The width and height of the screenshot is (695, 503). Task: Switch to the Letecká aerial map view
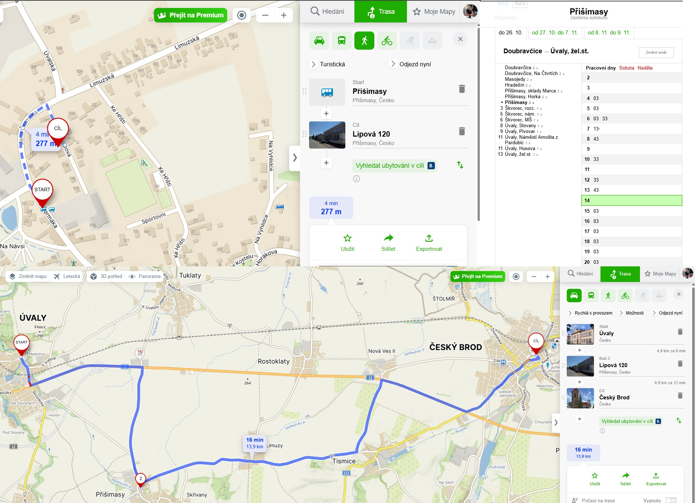point(67,277)
